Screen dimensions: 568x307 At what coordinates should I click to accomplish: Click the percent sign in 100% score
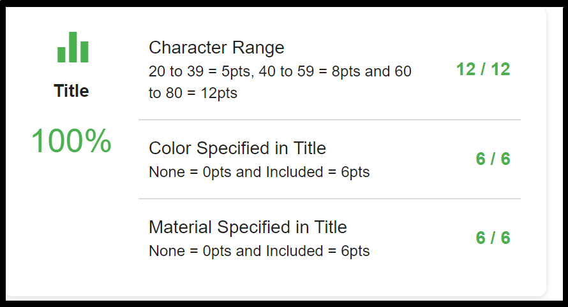98,141
